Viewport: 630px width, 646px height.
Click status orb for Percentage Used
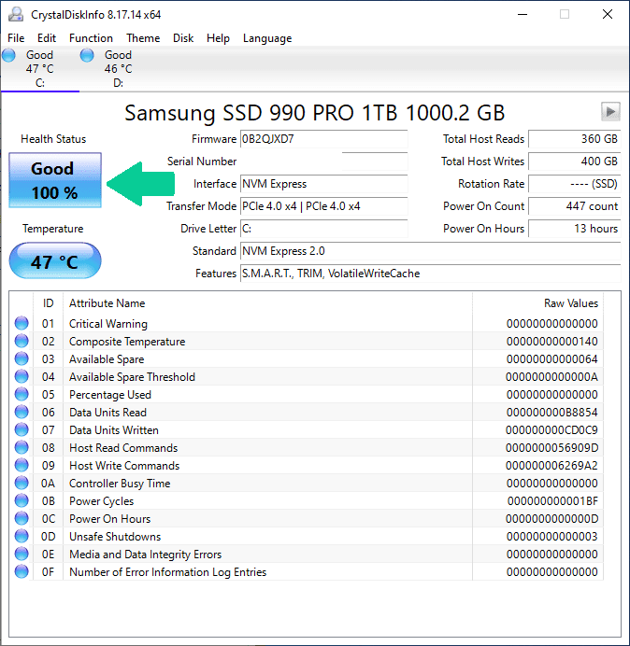[21, 394]
